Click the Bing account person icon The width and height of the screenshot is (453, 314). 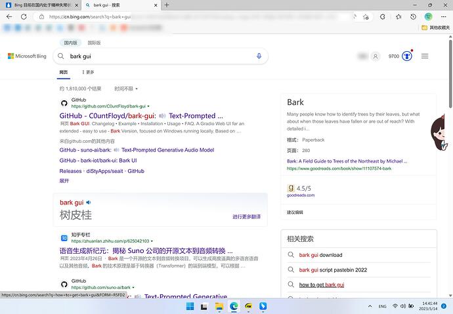tap(376, 56)
